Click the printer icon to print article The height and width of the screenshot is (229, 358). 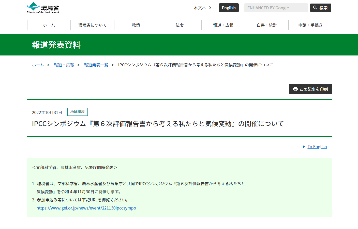point(295,89)
